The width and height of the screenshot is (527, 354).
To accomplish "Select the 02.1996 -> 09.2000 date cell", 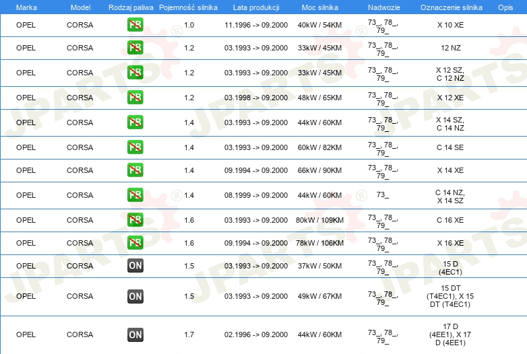I will pyautogui.click(x=256, y=334).
